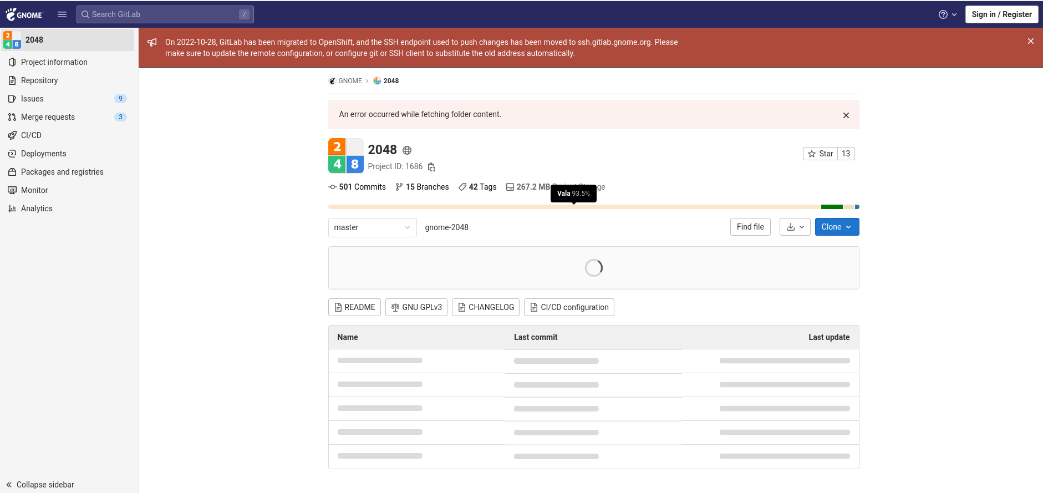The image size is (1043, 493).
Task: Open the CHANGELOG button
Action: pyautogui.click(x=486, y=307)
